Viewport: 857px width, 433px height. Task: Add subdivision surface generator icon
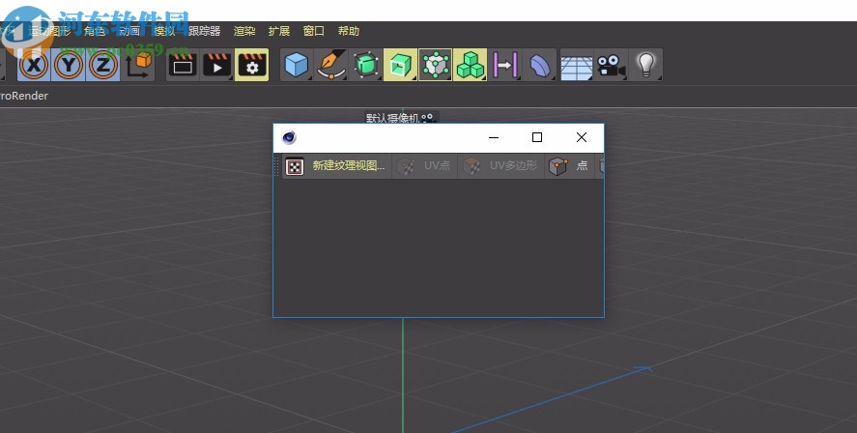[x=365, y=65]
